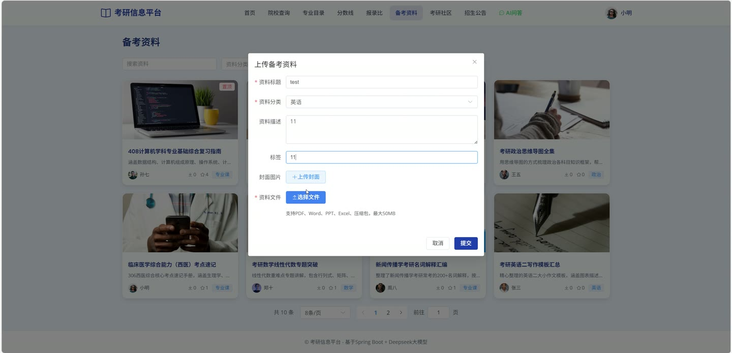Click the 英语 tag on the 张三 card

click(x=596, y=288)
